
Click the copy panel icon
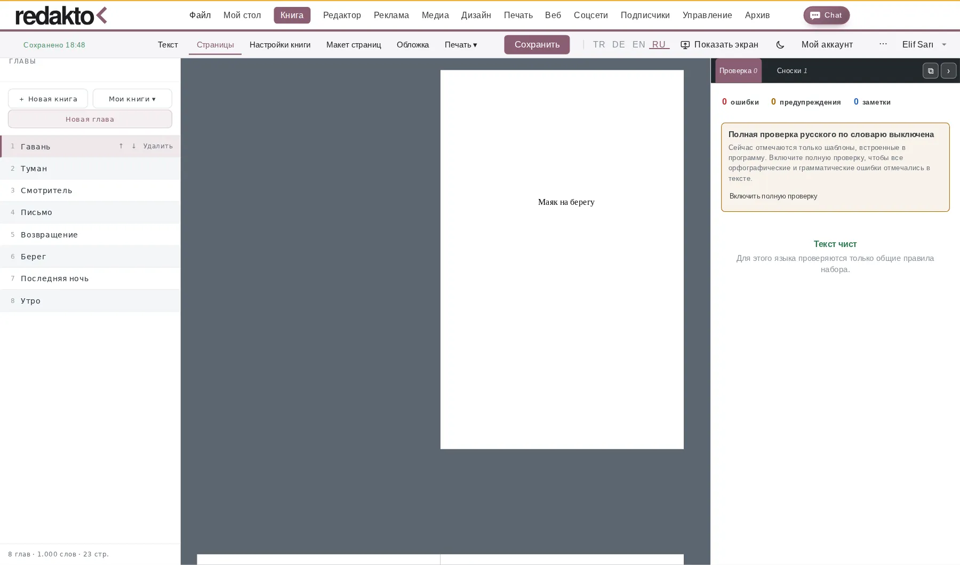tap(930, 71)
